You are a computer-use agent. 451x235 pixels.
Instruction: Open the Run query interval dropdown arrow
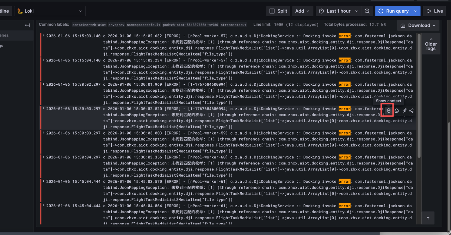pyautogui.click(x=415, y=11)
